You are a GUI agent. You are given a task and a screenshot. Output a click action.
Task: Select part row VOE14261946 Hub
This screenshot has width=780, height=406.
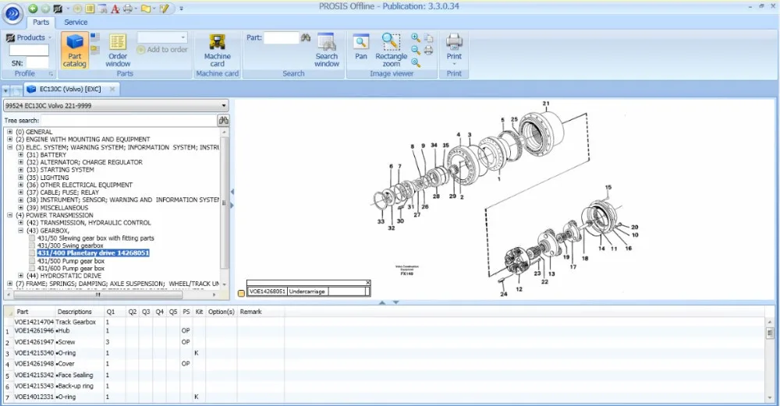[383, 330]
